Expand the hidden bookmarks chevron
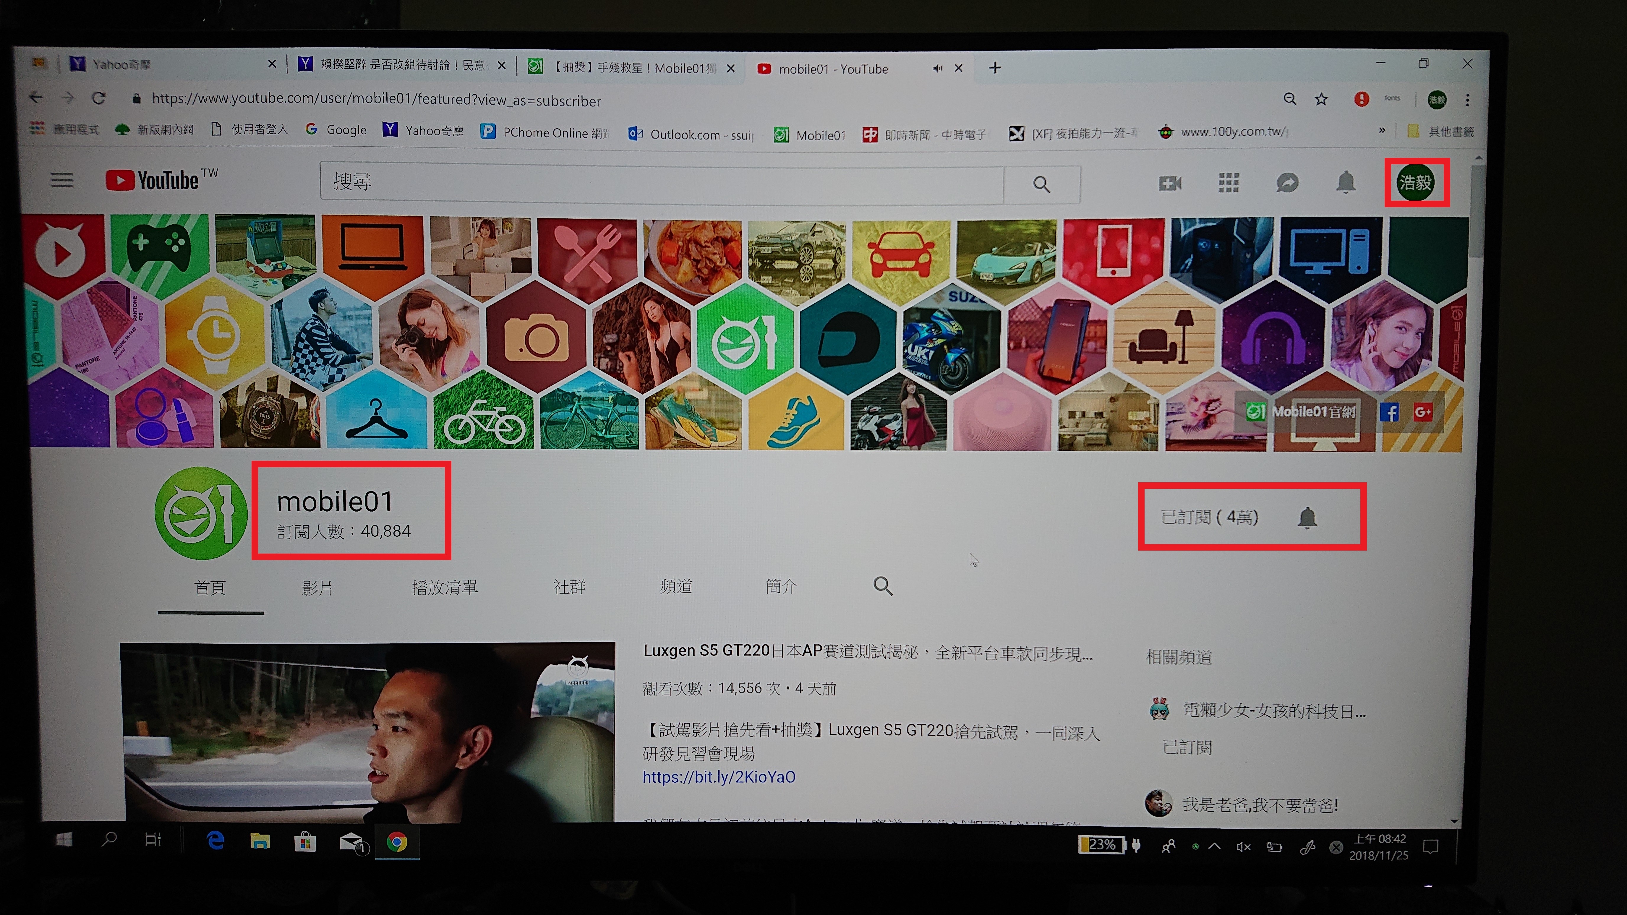This screenshot has width=1627, height=915. [1382, 130]
